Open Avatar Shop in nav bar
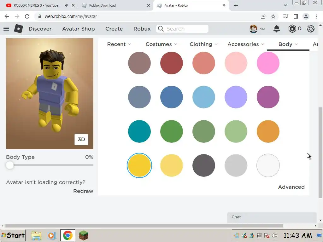This screenshot has width=323, height=242. [79, 29]
